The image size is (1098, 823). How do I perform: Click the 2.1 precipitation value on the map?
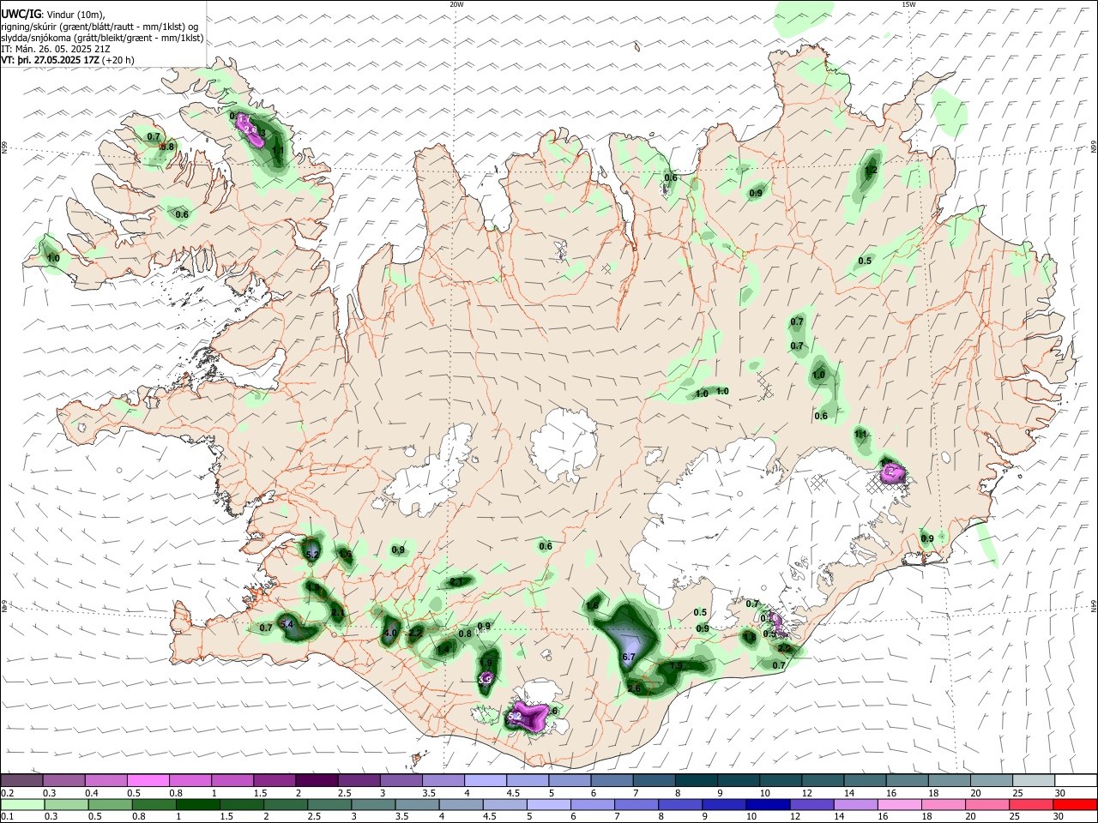tap(456, 582)
